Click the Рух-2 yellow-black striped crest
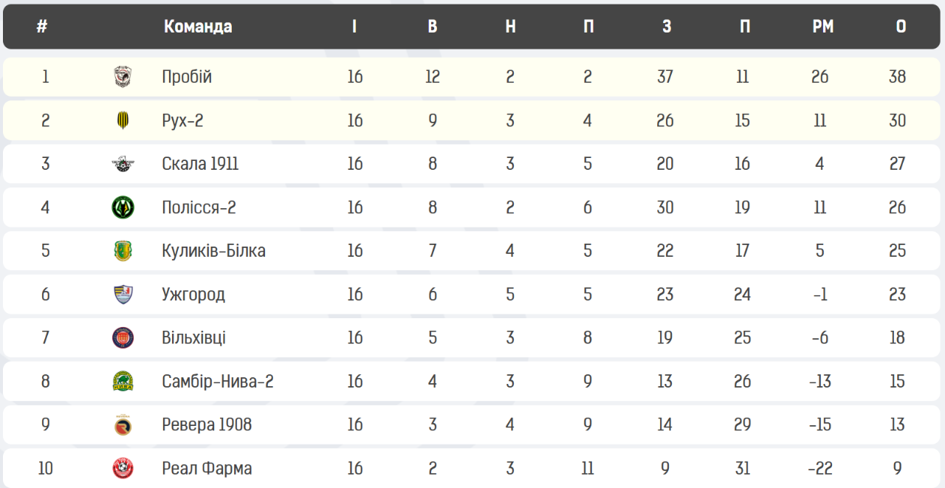This screenshot has width=945, height=488. (123, 120)
